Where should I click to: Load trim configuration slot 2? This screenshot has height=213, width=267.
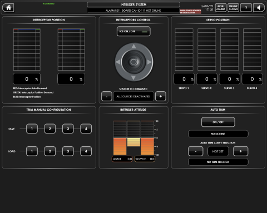[x=50, y=151]
